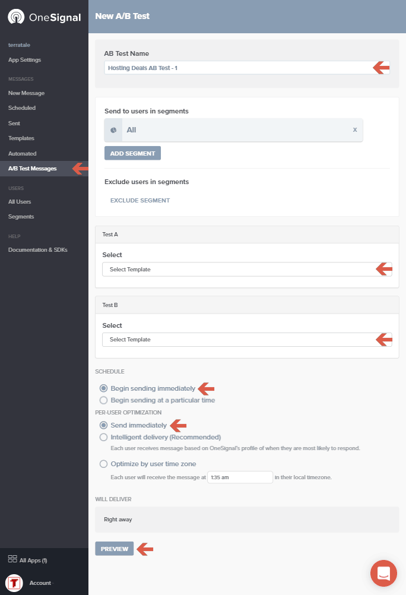Click the Exclude Segment link
The height and width of the screenshot is (595, 406).
pyautogui.click(x=140, y=201)
